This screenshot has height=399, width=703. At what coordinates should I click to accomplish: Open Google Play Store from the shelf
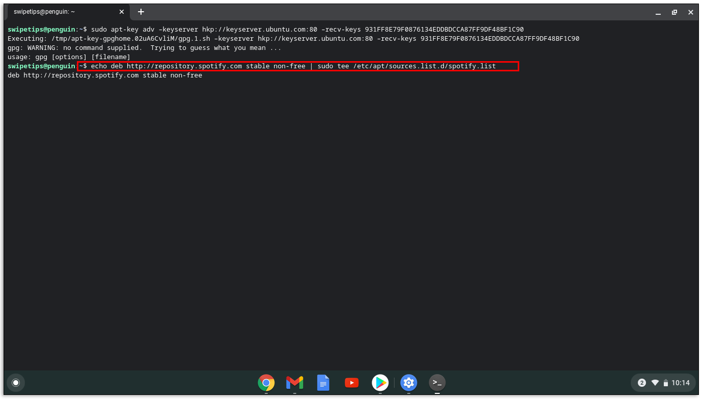pyautogui.click(x=380, y=382)
